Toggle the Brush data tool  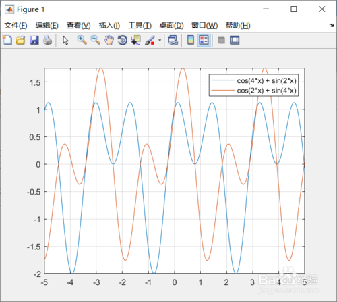tap(150, 41)
